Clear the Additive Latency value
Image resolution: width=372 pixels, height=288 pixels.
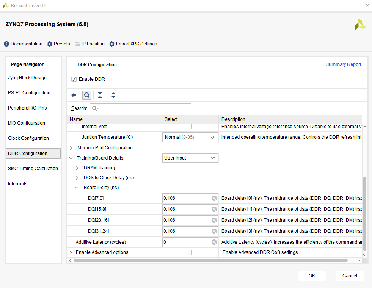coord(214,242)
